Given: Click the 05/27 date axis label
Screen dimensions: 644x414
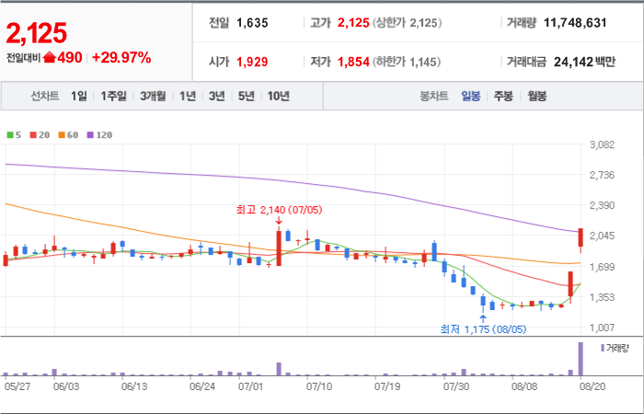Looking at the screenshot, I should tap(17, 387).
